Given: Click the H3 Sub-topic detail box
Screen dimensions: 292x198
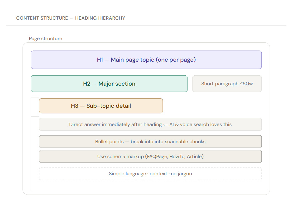Looking at the screenshot, I should (x=101, y=106).
